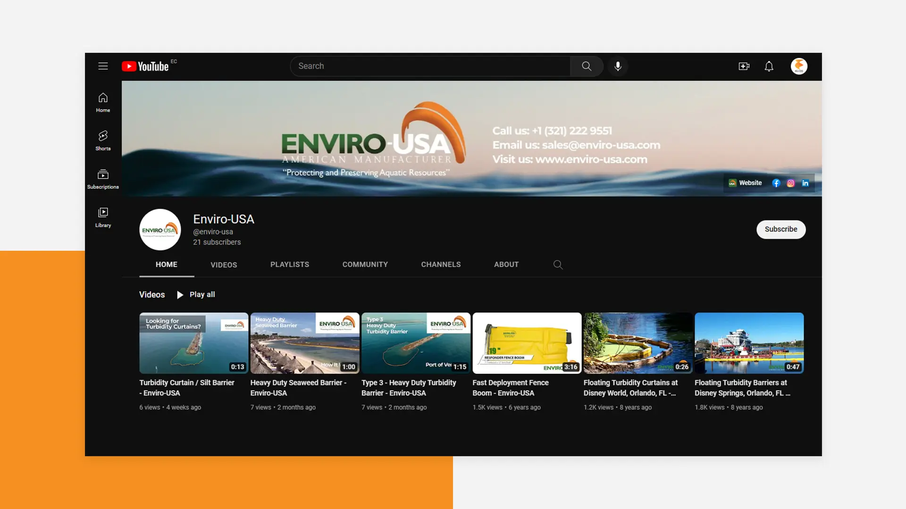Open the channel's Instagram link icon

pos(791,183)
